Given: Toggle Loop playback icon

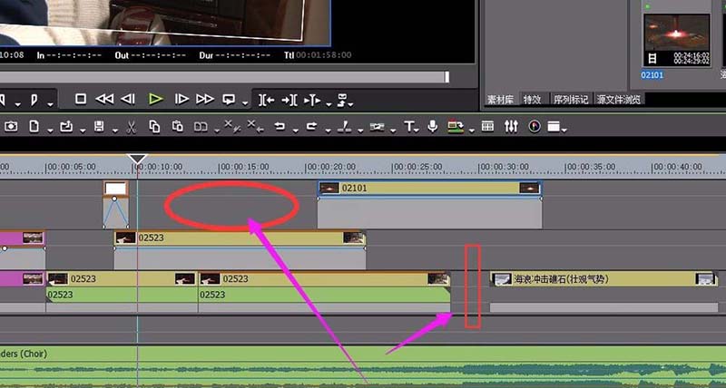Looking at the screenshot, I should click(x=229, y=99).
